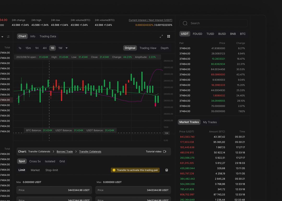This screenshot has width=282, height=201.
Task: Switch chart to Depth view
Action: pyautogui.click(x=164, y=48)
